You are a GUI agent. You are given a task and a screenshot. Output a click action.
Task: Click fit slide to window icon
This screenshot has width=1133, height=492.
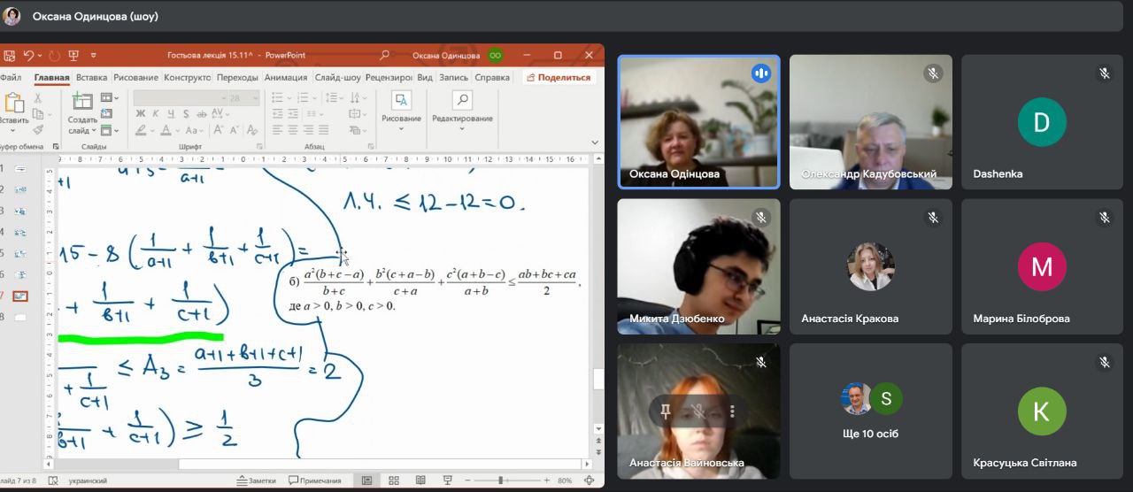tap(590, 480)
